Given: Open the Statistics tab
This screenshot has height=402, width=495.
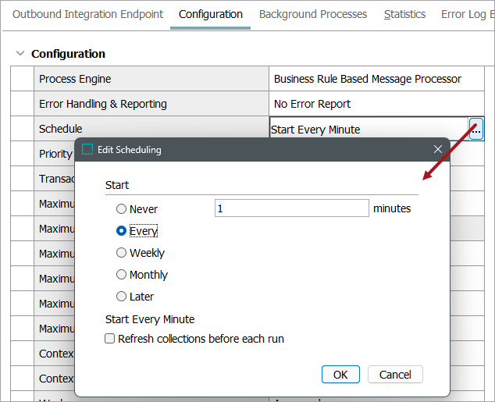Looking at the screenshot, I should click(x=404, y=14).
